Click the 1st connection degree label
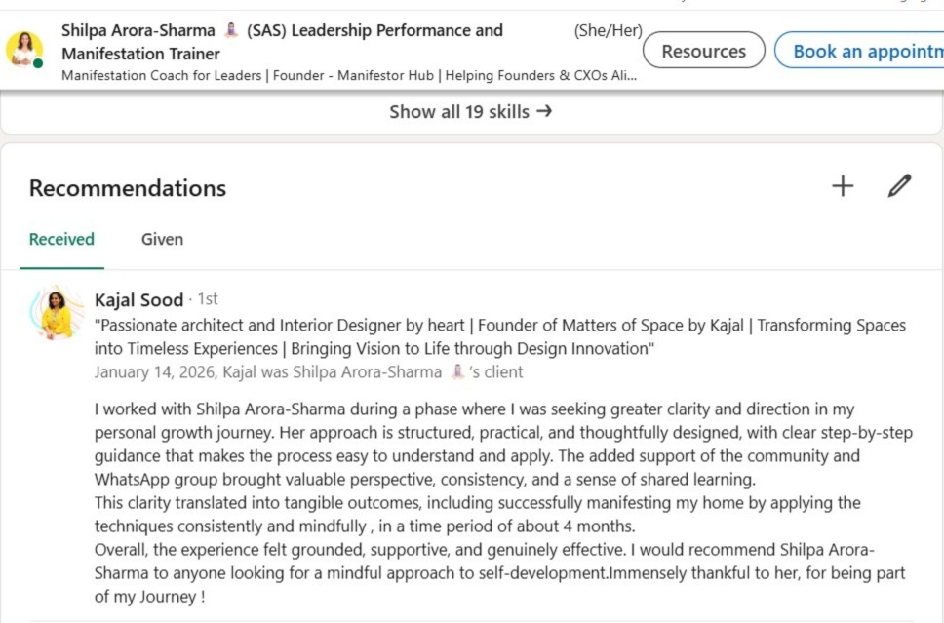 pyautogui.click(x=208, y=299)
